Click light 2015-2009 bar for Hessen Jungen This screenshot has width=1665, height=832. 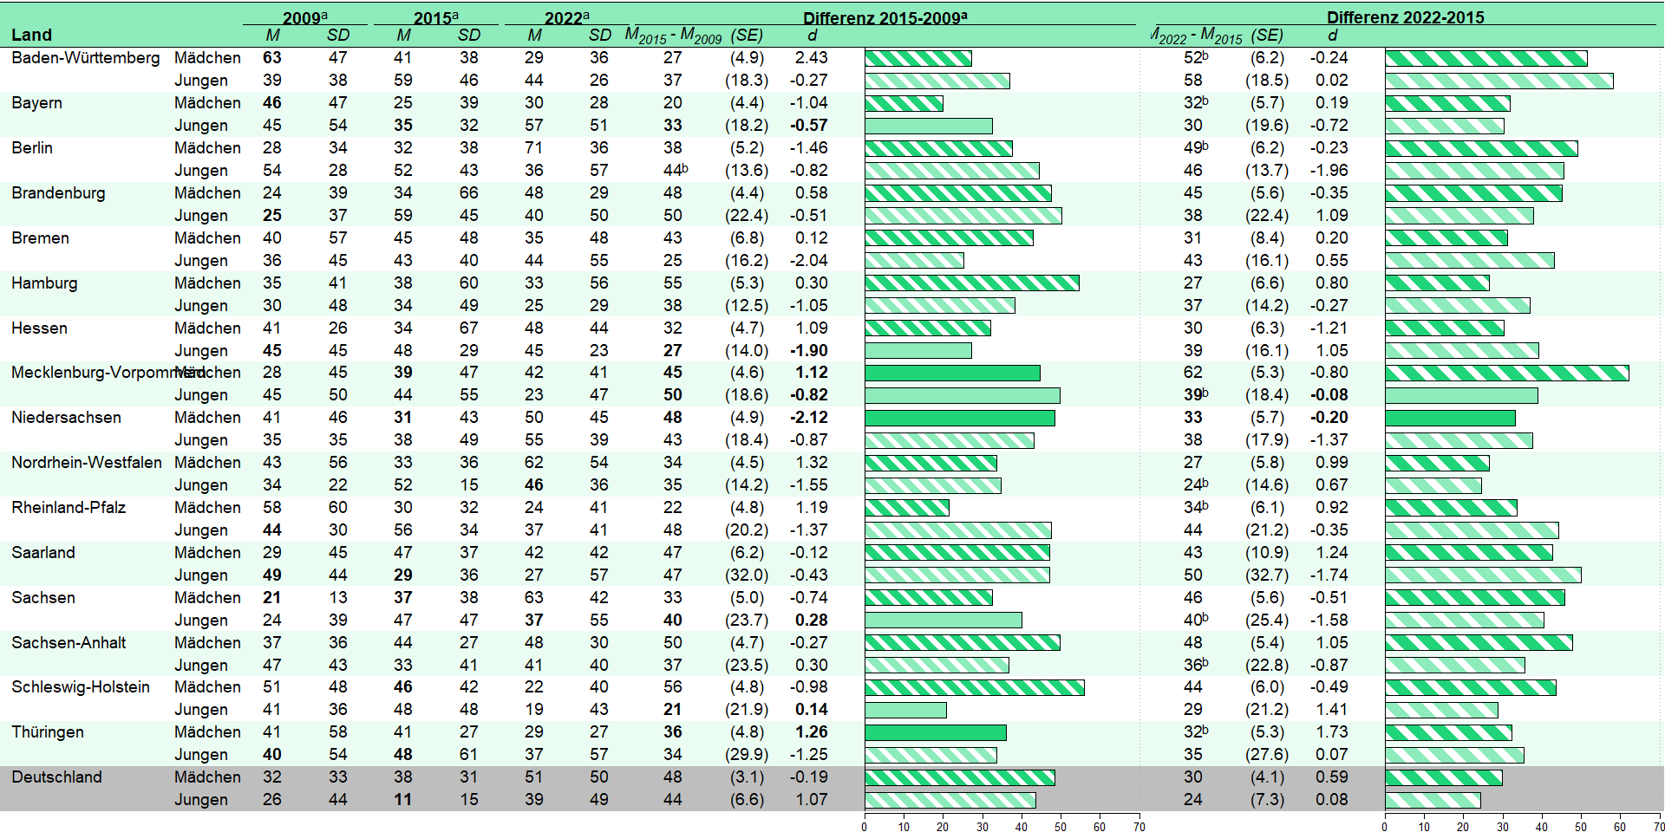coord(917,351)
